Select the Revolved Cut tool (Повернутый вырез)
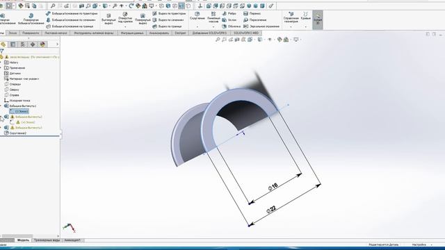Viewport: 445px width, 250px height. tap(143, 19)
